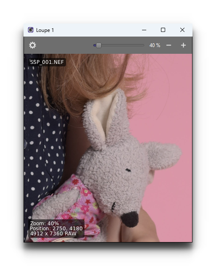Click the Loupe 1 app icon in title bar
Viewport: 216px width, 266px height.
click(31, 30)
